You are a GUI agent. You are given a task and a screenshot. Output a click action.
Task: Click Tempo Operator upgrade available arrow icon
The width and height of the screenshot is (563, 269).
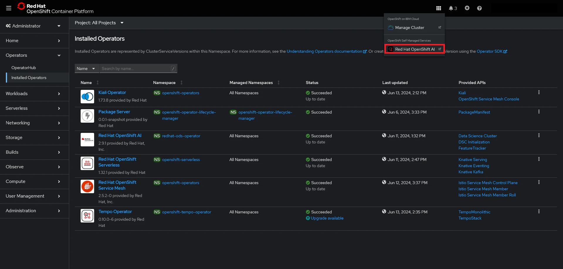coord(308,218)
